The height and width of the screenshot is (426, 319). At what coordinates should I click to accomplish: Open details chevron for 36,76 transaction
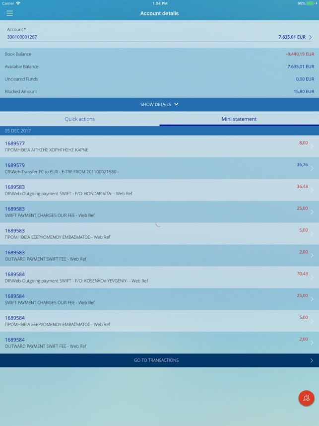pos(312,168)
